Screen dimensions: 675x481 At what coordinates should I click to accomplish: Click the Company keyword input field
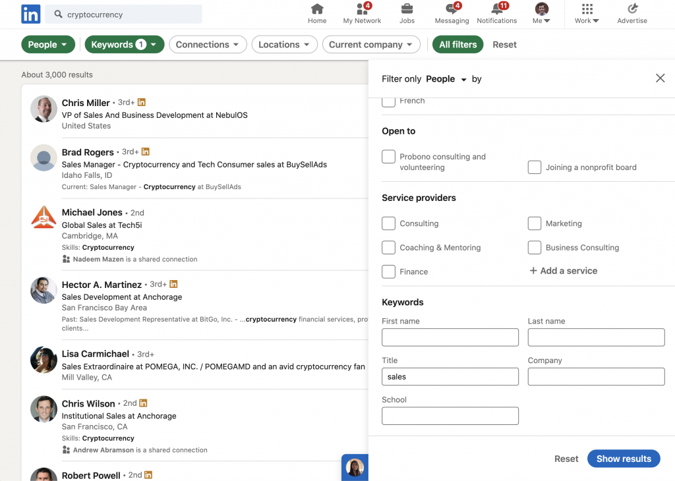pyautogui.click(x=596, y=376)
